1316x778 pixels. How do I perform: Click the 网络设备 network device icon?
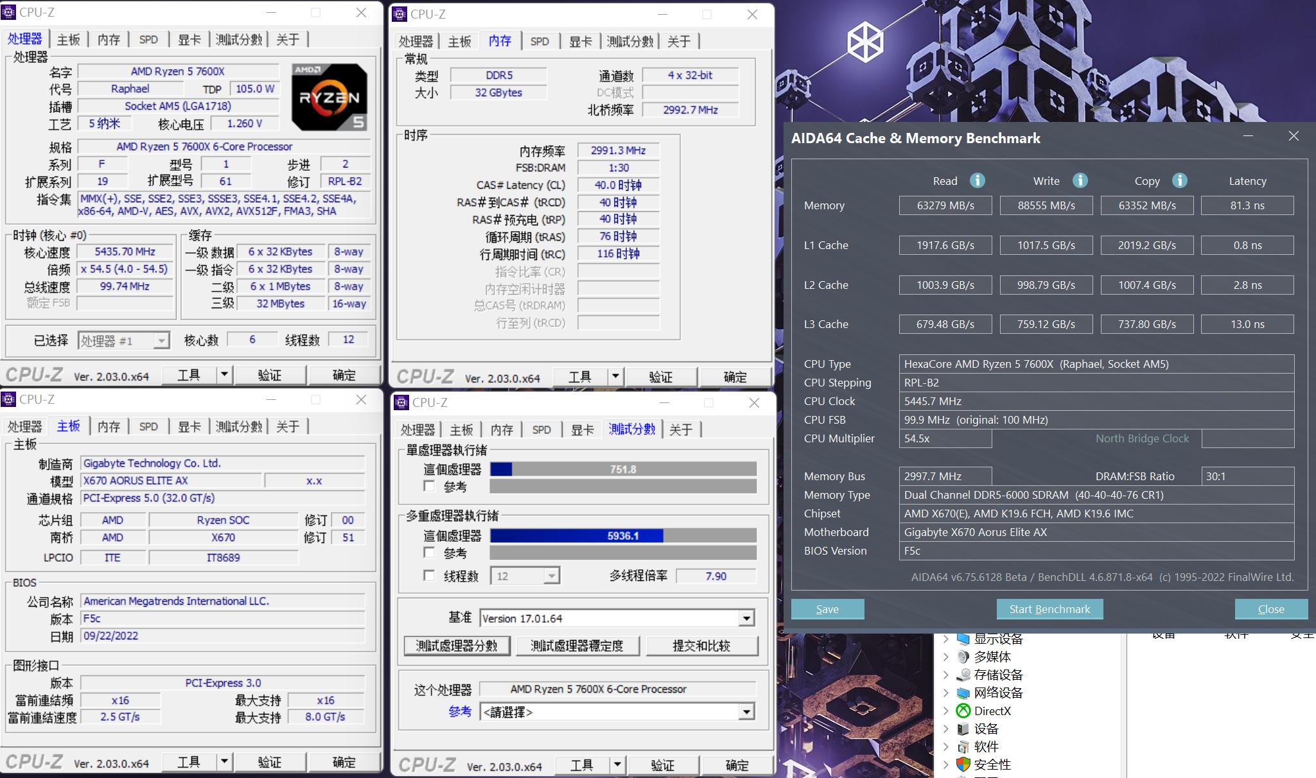pos(963,693)
